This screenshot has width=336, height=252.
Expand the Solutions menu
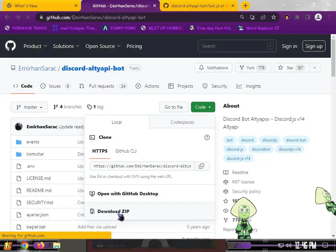(x=66, y=46)
